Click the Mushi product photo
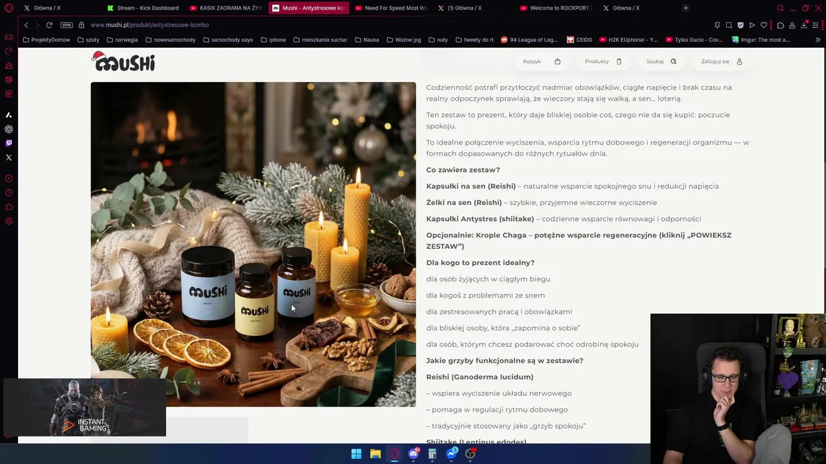Viewport: 826px width, 464px height. (x=253, y=244)
